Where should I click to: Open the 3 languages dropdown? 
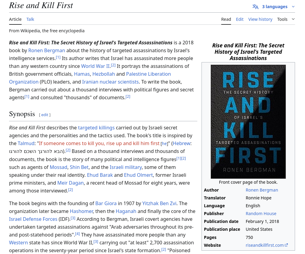(275, 7)
